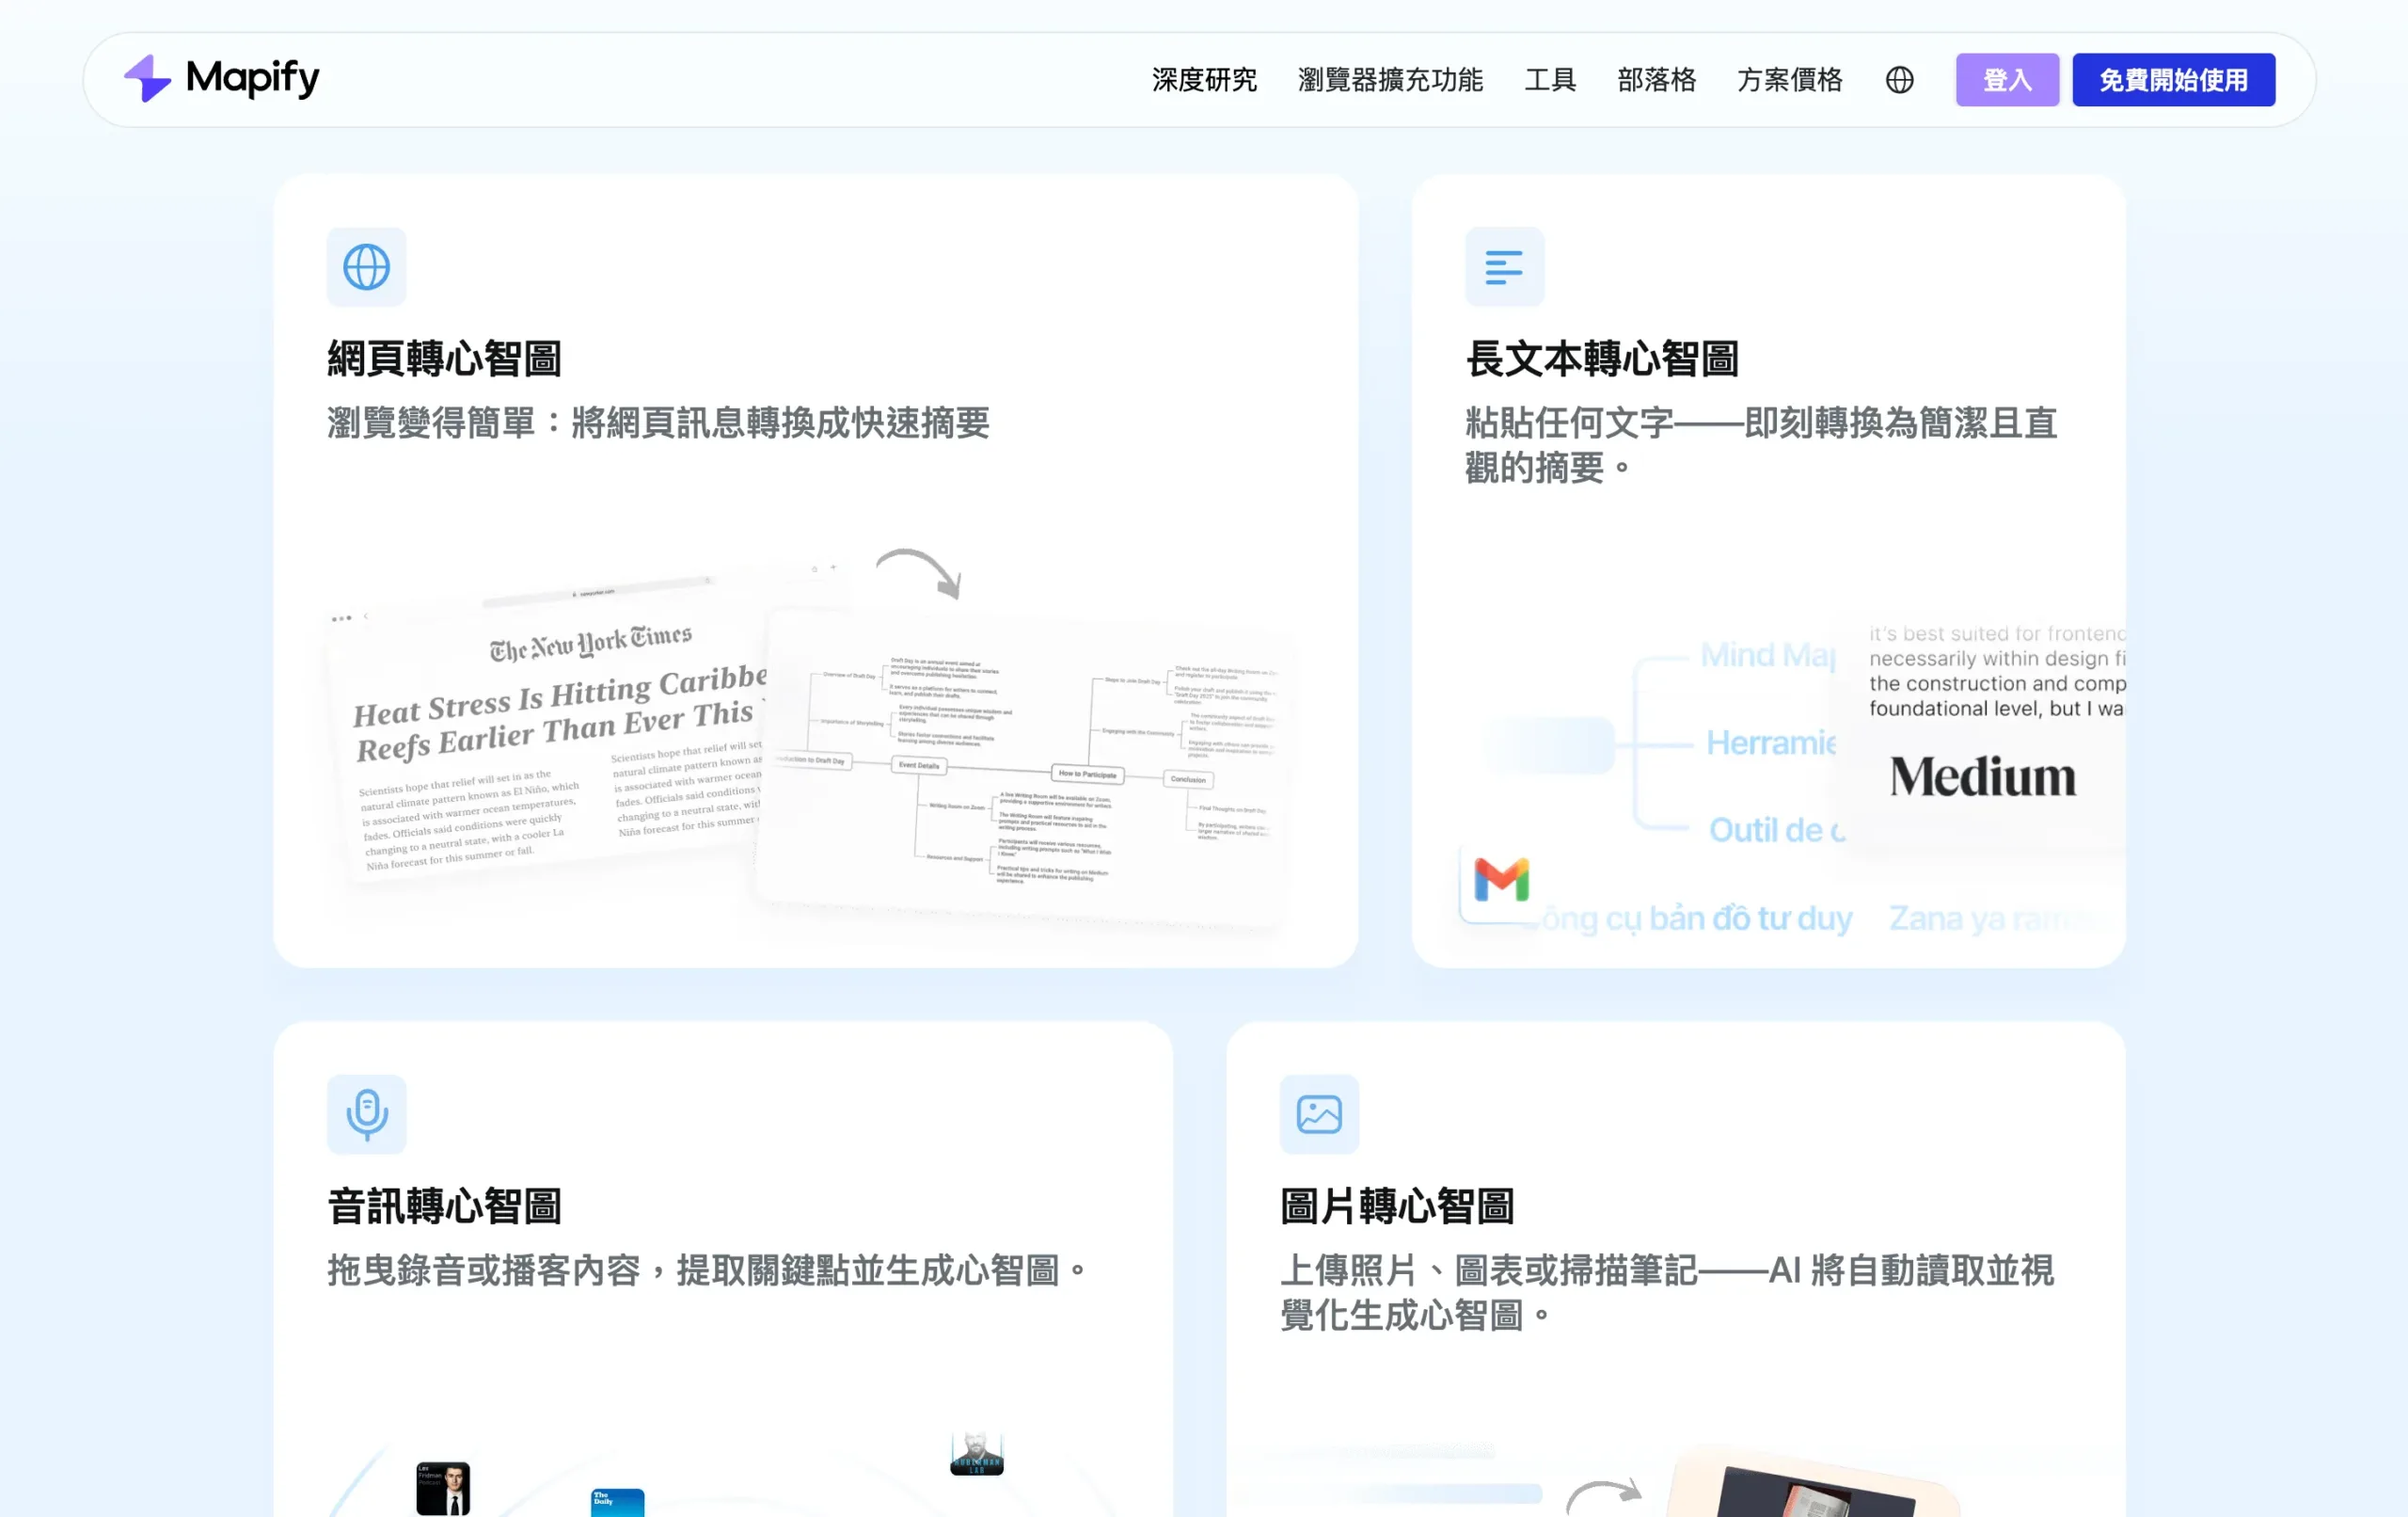Open 方案價格 from the navigation

[1790, 80]
